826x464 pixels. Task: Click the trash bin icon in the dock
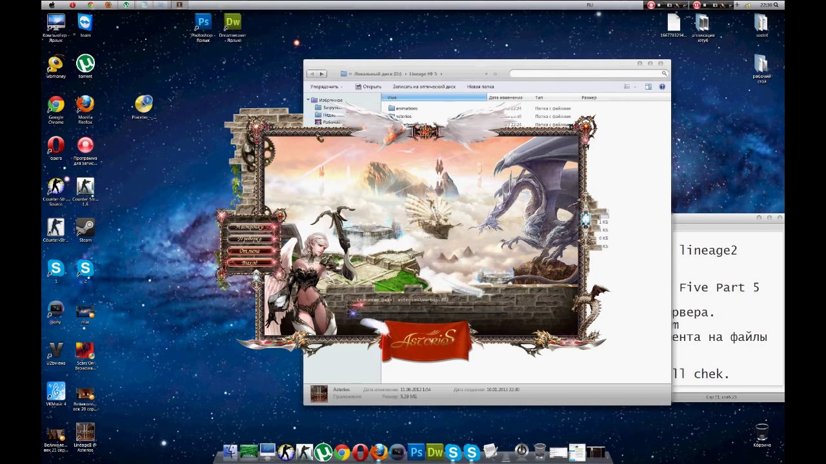click(540, 452)
